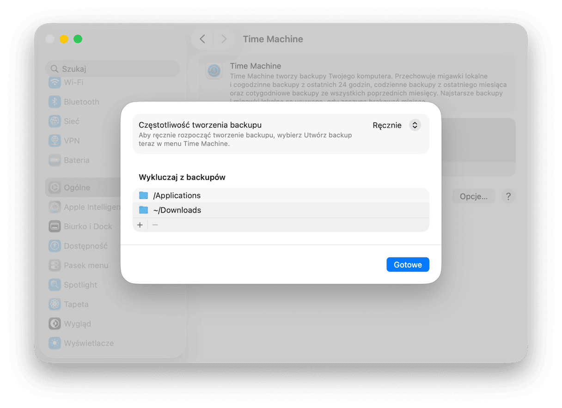
Task: Click the Spotlight magnifier icon
Action: [55, 285]
